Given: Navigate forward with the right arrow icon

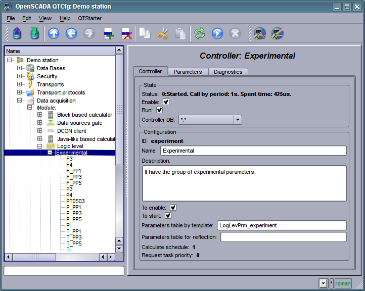Looking at the screenshot, I should [89, 33].
